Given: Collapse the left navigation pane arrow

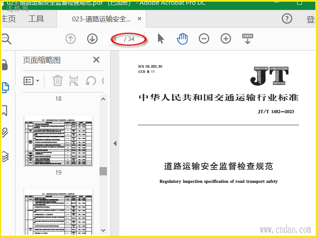Looking at the screenshot, I should click(x=115, y=143).
